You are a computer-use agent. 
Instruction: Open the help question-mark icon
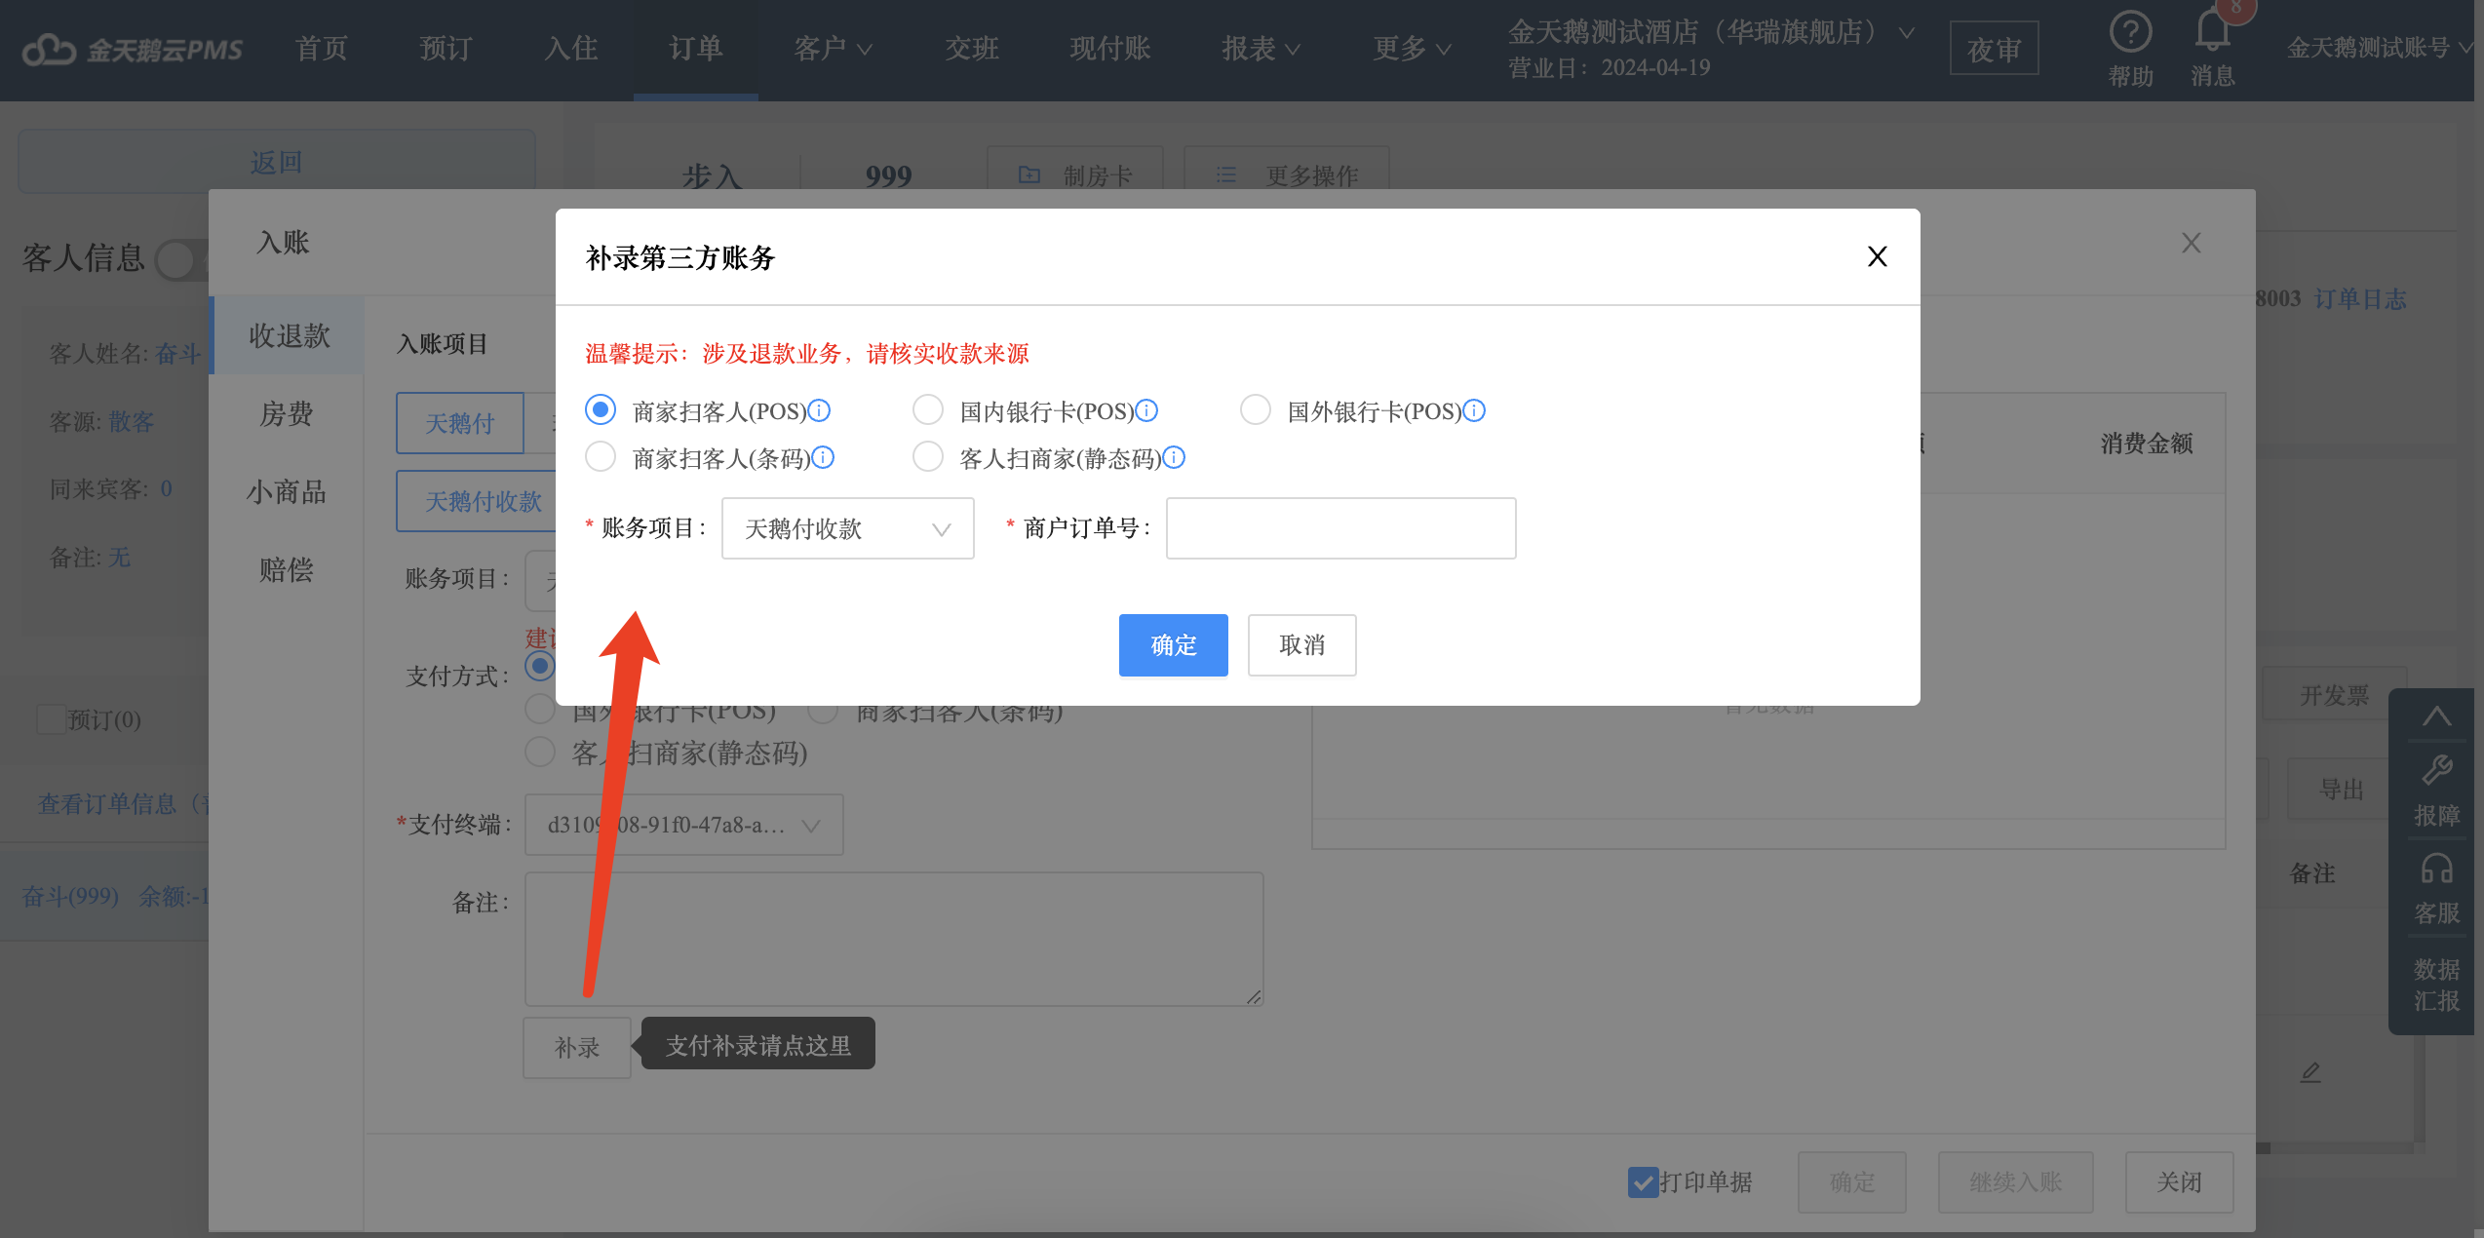2130,32
